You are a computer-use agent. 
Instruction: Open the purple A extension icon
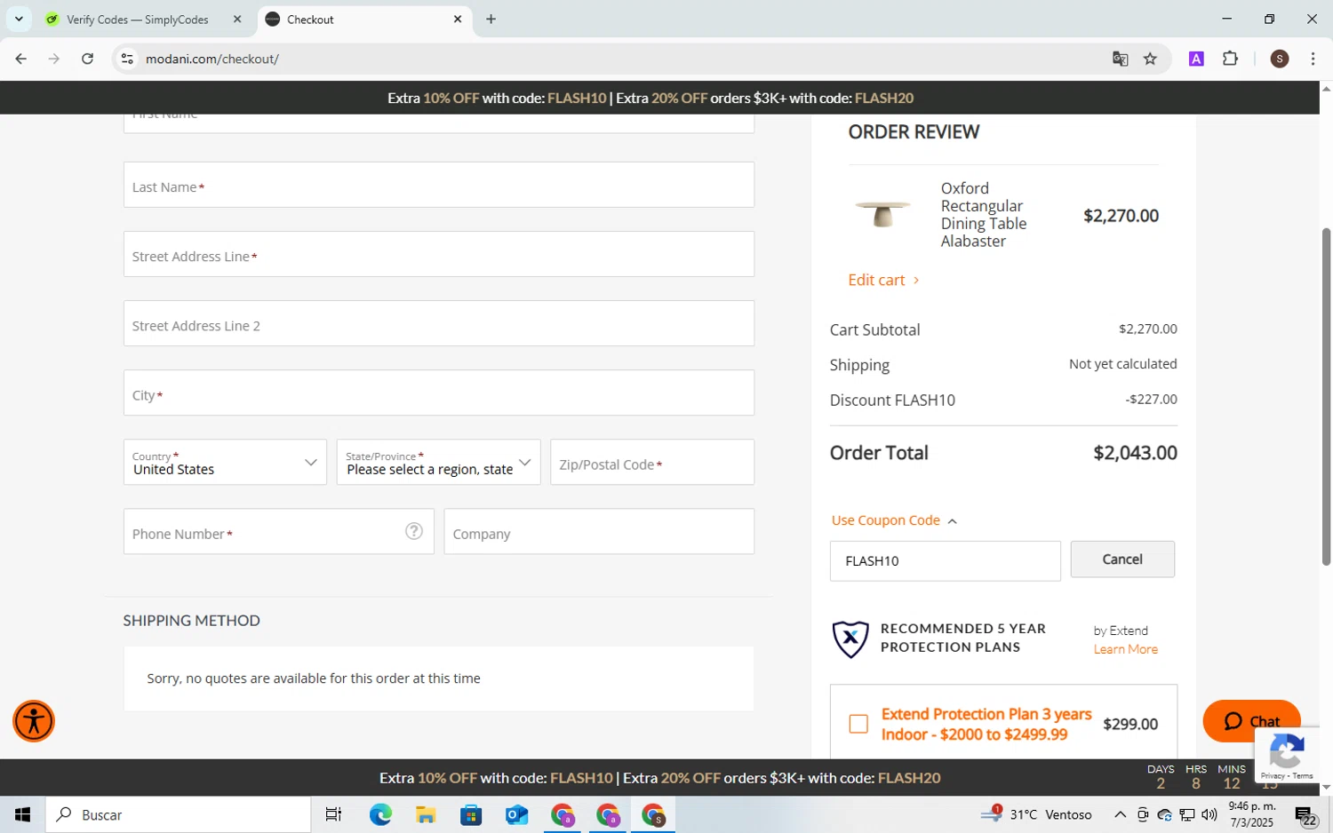(x=1196, y=59)
